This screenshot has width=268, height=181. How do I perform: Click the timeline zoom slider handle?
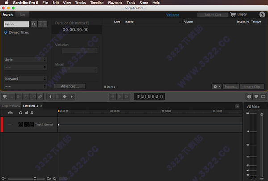35,179
